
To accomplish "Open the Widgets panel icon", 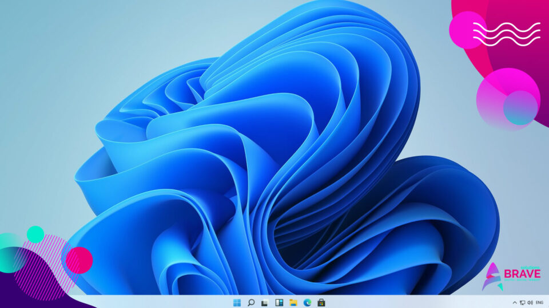I will pyautogui.click(x=279, y=302).
